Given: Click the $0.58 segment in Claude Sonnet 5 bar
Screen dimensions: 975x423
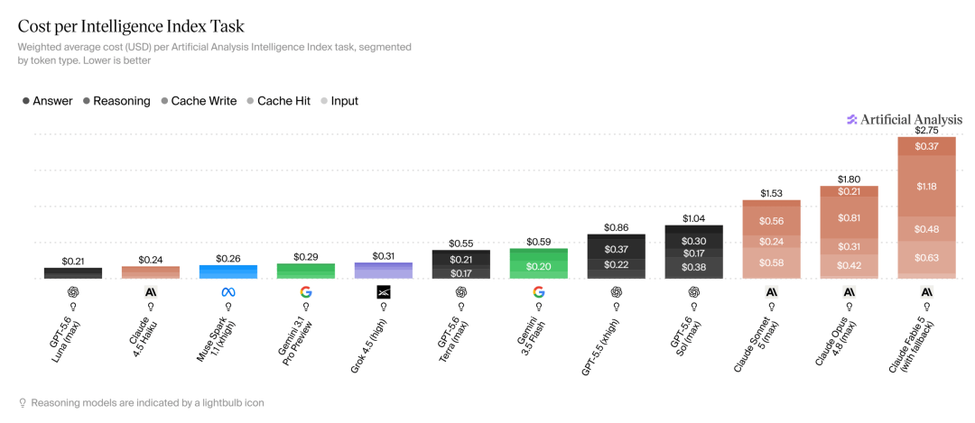Looking at the screenshot, I should tap(772, 262).
